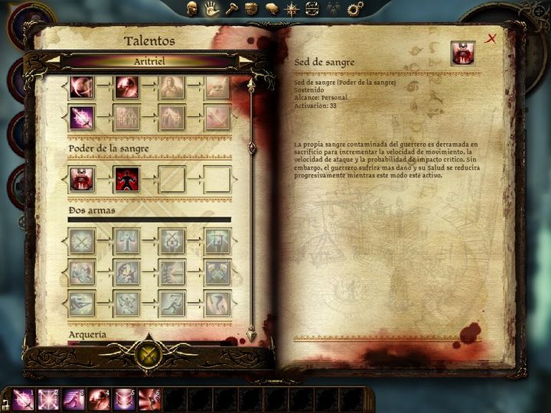551x413 pixels.
Task: Activate quickbar slot 5 ability
Action: pyautogui.click(x=124, y=400)
